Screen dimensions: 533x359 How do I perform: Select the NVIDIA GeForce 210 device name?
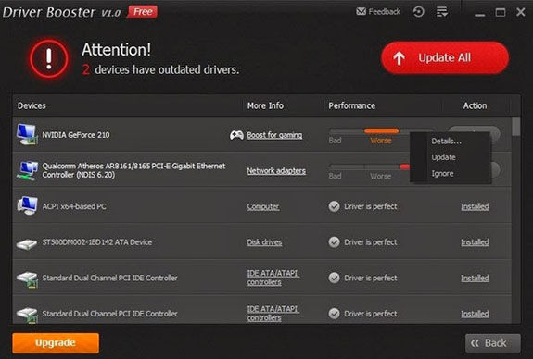pos(76,135)
